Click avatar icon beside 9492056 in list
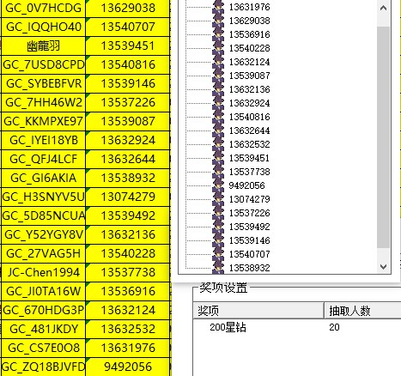 [218, 185]
